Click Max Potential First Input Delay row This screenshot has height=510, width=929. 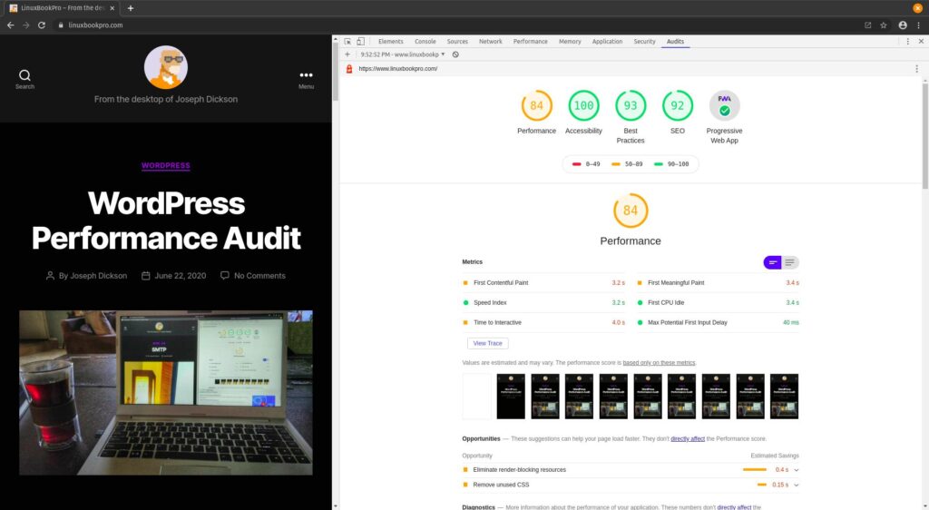click(719, 323)
